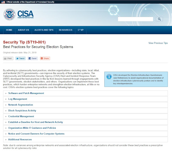Follow the View Previous Tips link
The height and width of the screenshot is (151, 172).
point(158,43)
